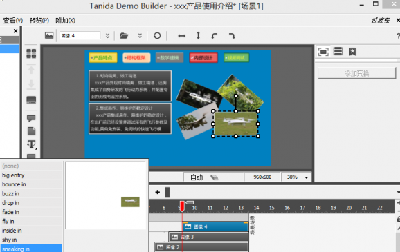The height and width of the screenshot is (252, 400).
Task: Select the 图像 3 timeline track
Action: coord(209,237)
